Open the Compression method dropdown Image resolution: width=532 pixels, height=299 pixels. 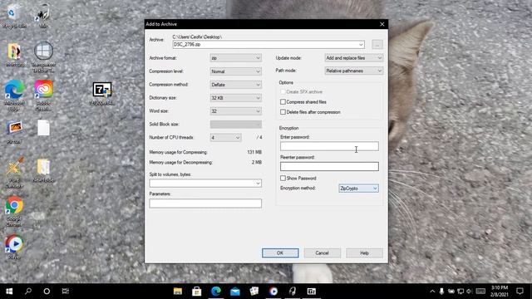pyautogui.click(x=236, y=85)
